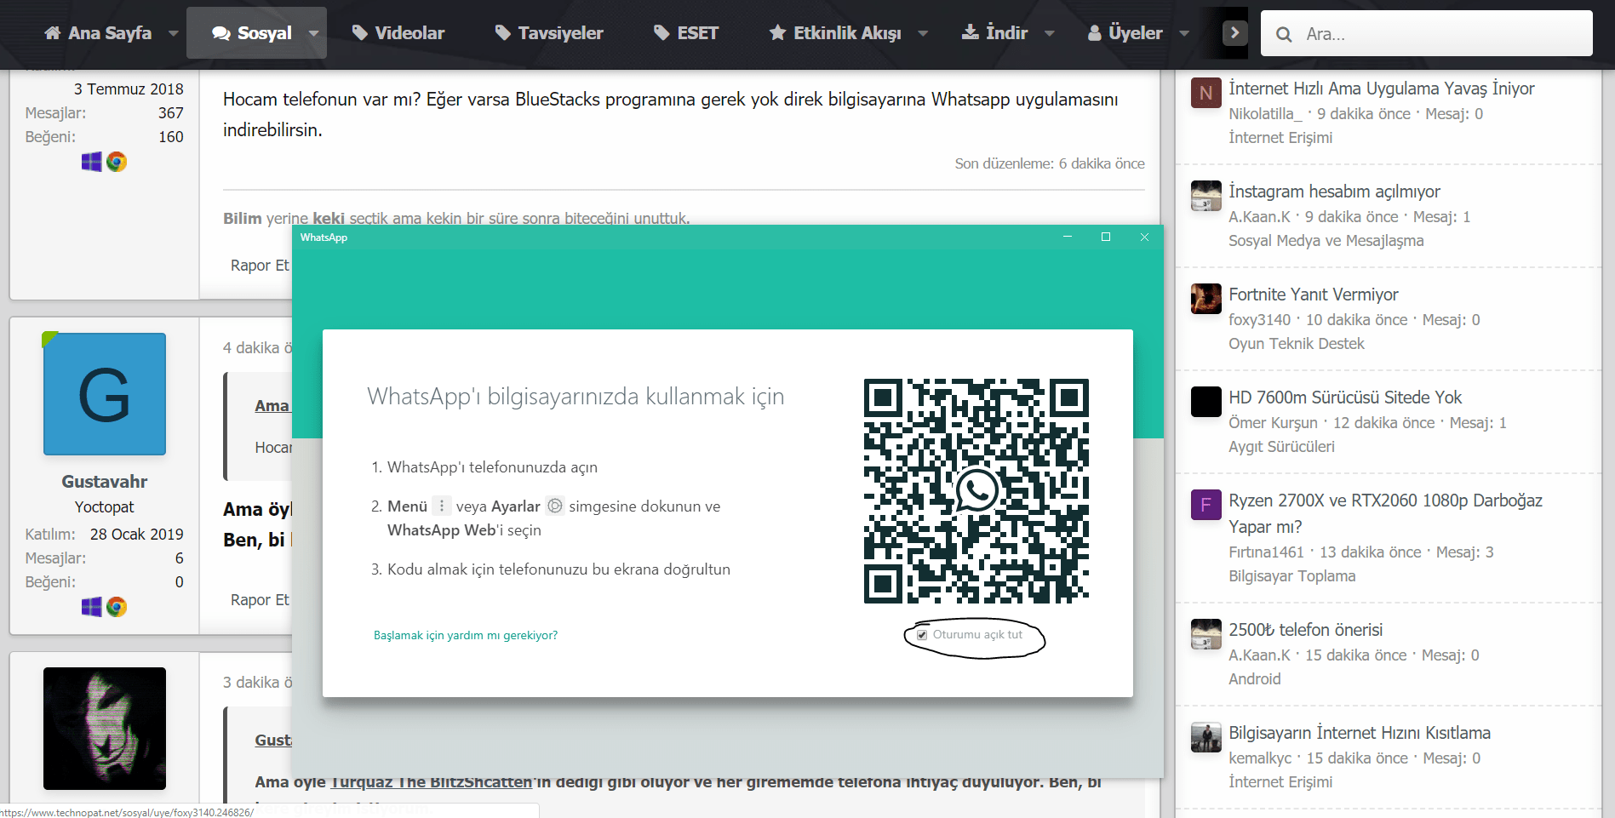This screenshot has height=818, width=1615.
Task: Expand the Üyeler dropdown arrow
Action: [1184, 34]
